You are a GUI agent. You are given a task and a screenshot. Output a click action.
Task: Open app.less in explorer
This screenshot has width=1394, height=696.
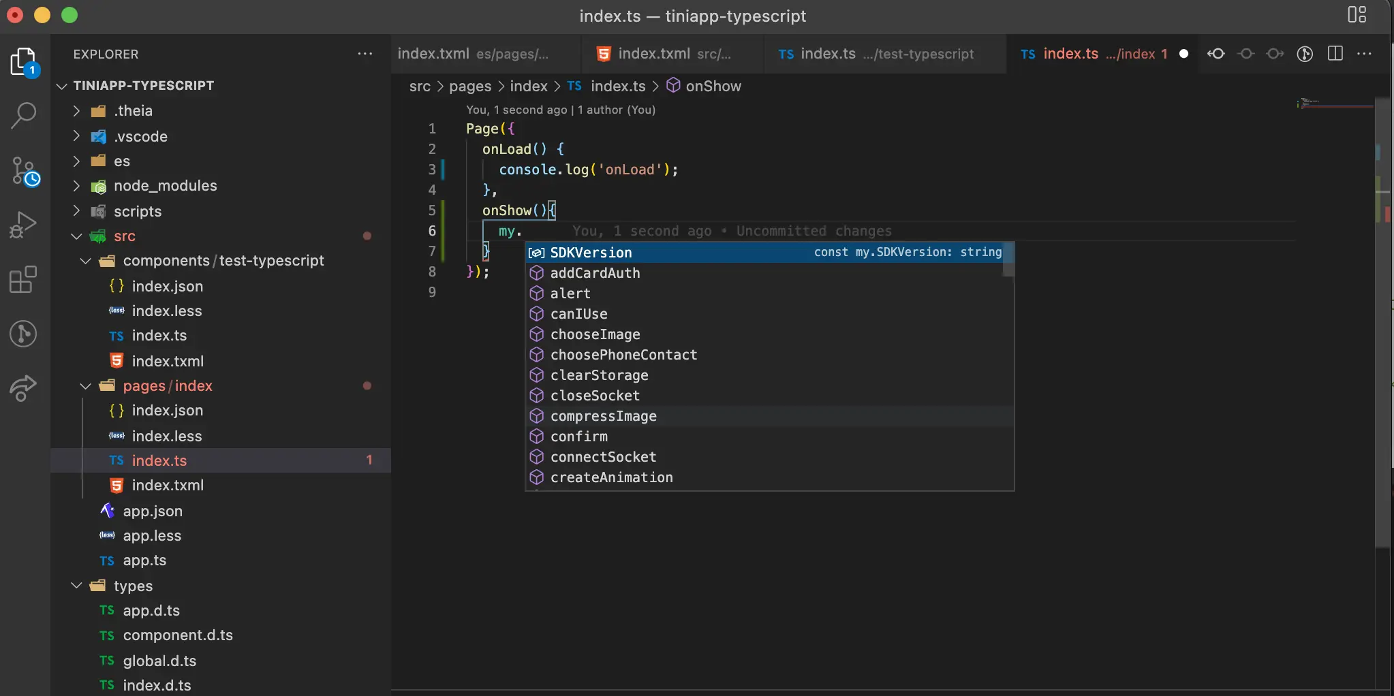[x=221, y=535]
